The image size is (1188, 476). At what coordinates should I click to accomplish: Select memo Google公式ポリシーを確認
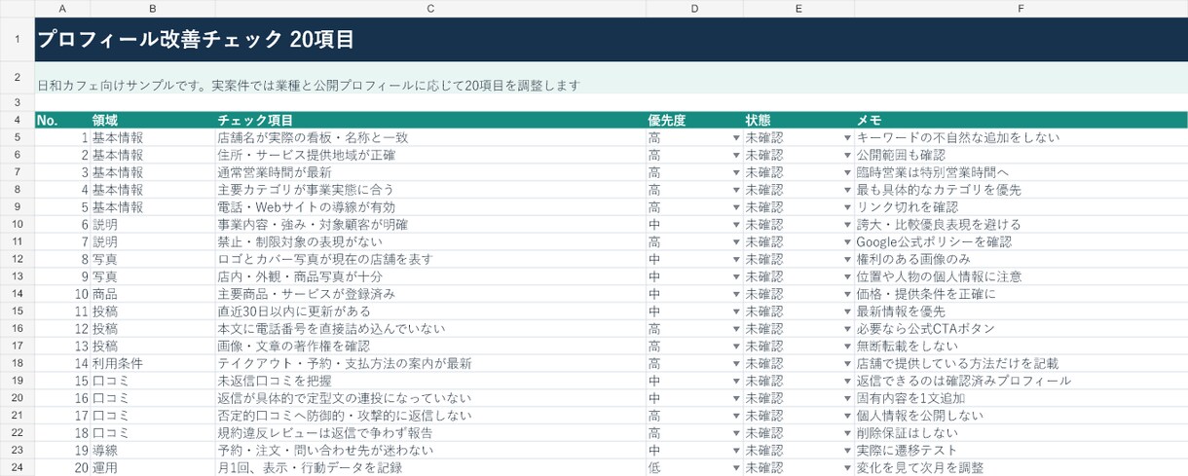point(1021,242)
